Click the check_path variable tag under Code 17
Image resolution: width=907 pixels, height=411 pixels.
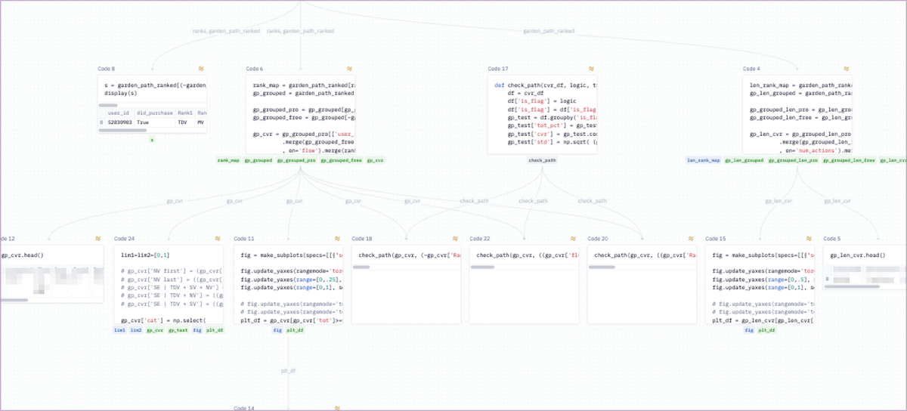(x=542, y=160)
